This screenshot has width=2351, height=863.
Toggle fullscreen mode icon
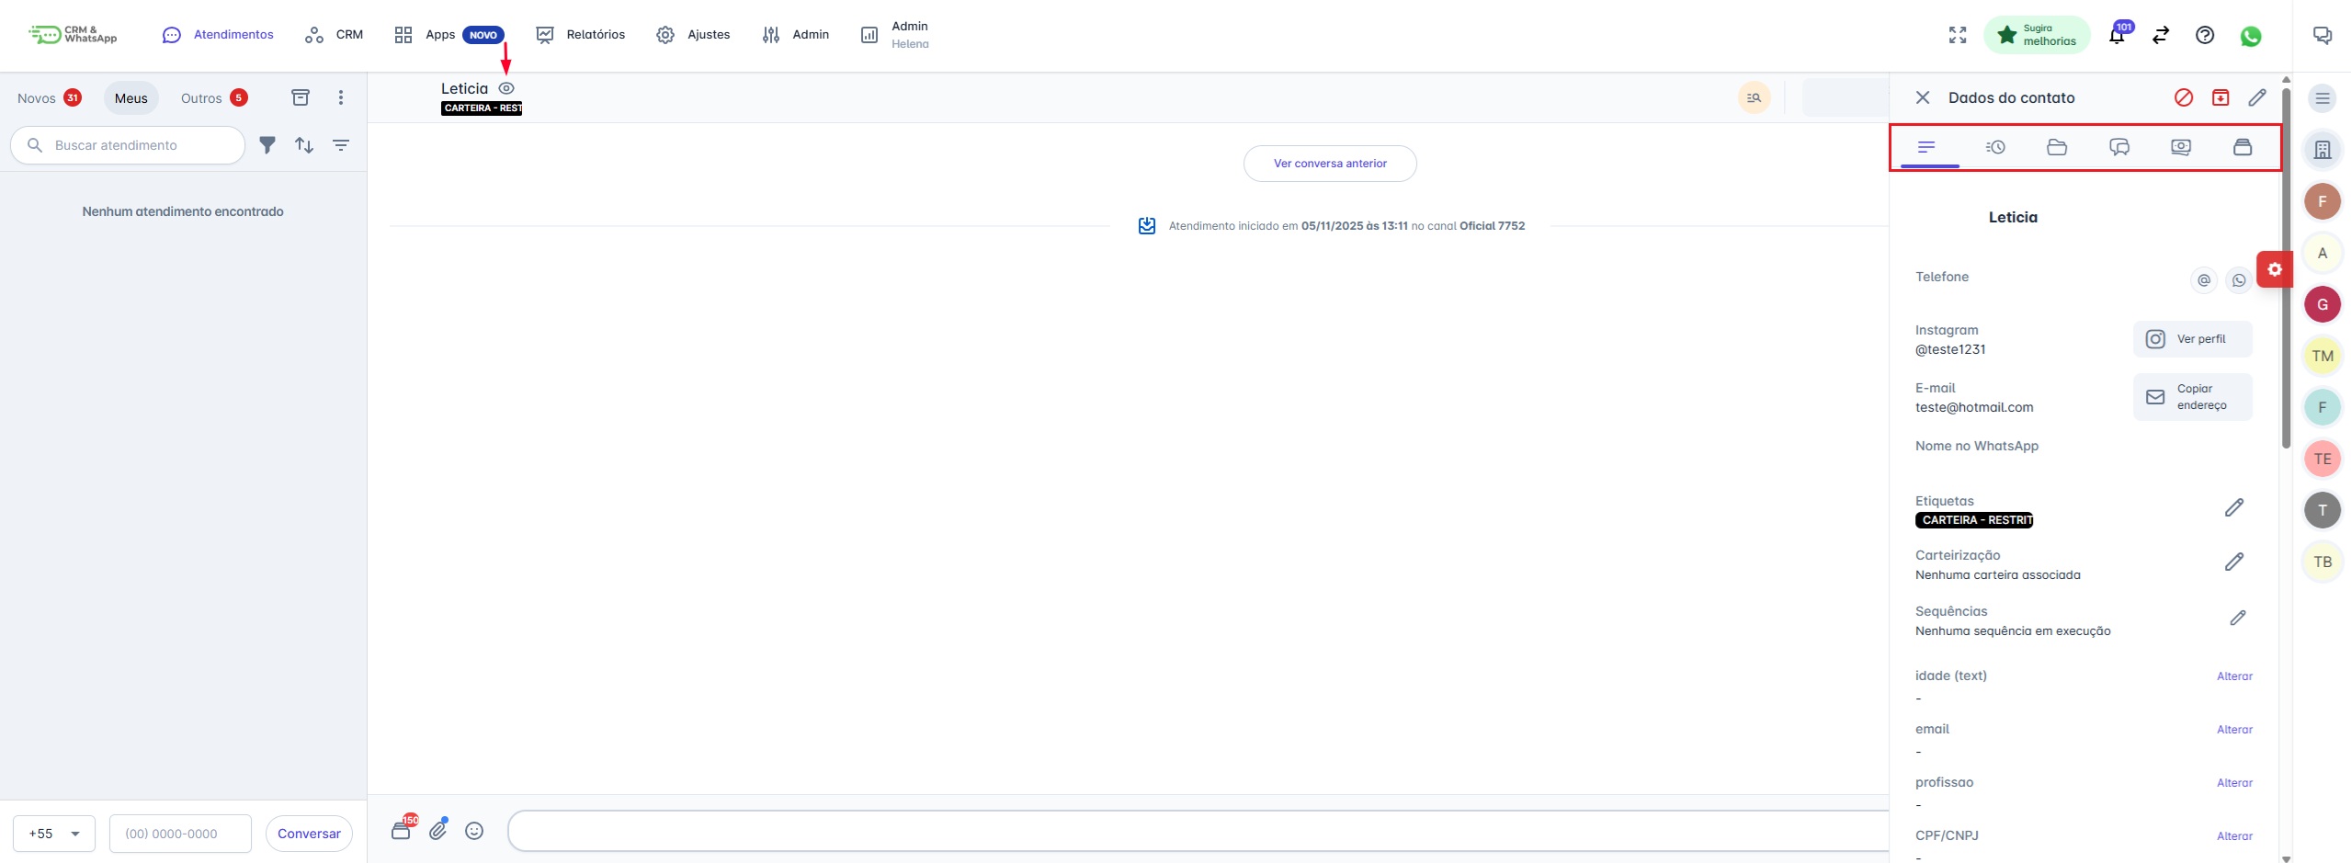1958,35
